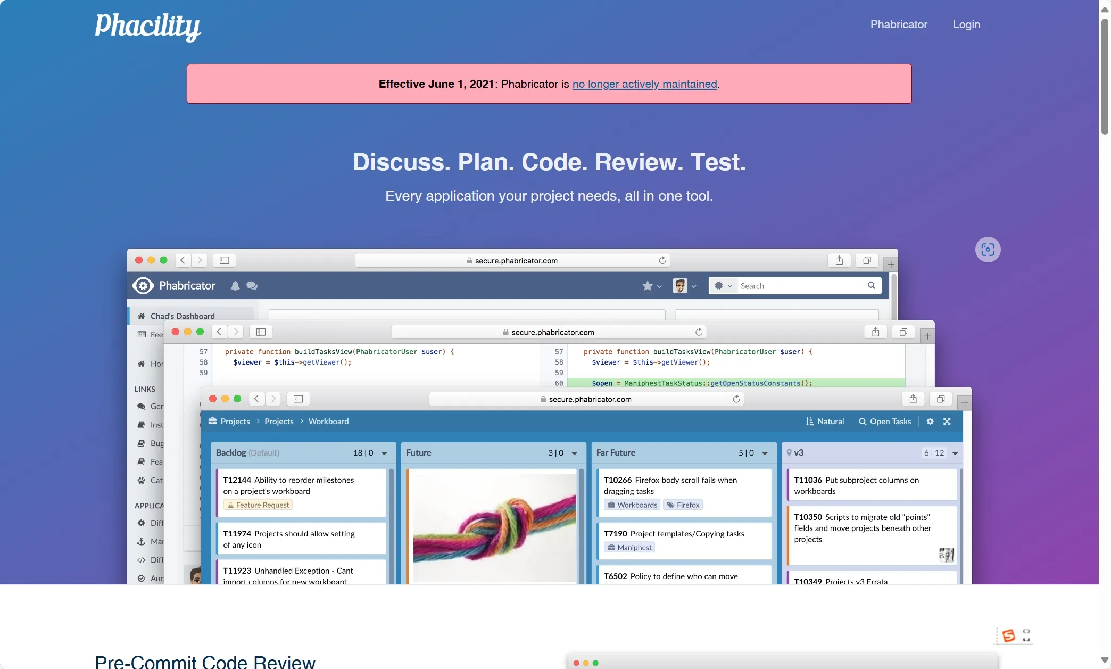
Task: Click the reload icon in the rear Safari address bar
Action: coord(662,260)
